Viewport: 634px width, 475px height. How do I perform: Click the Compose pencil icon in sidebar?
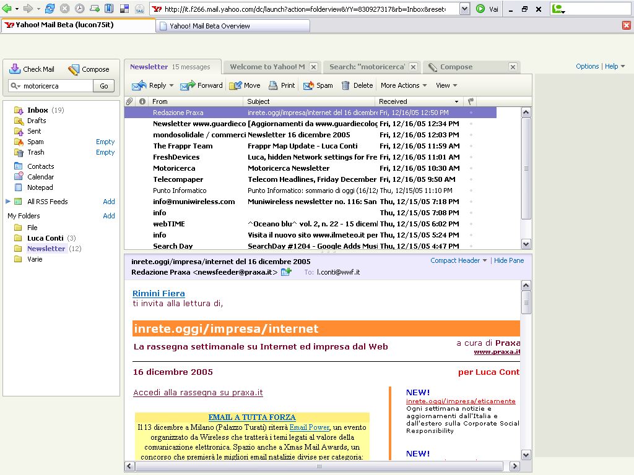74,69
